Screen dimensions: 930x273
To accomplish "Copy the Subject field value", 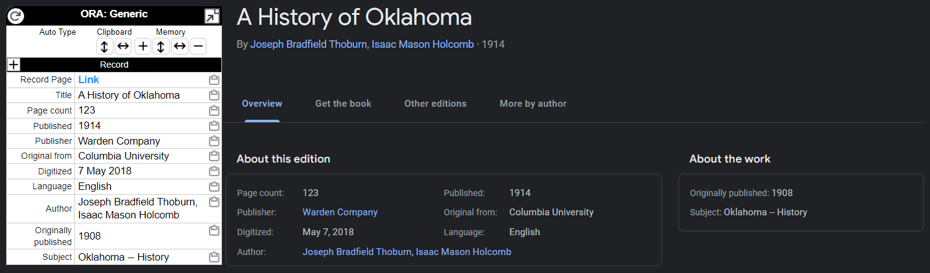I will point(214,257).
